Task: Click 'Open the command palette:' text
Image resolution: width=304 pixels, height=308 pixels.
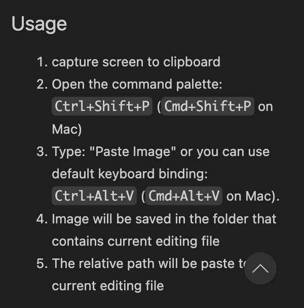Action: [x=137, y=85]
